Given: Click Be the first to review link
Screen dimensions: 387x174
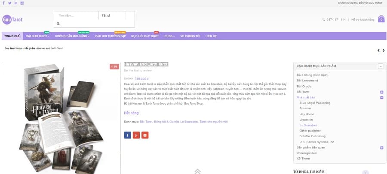Looking at the screenshot, I should coord(138,70).
